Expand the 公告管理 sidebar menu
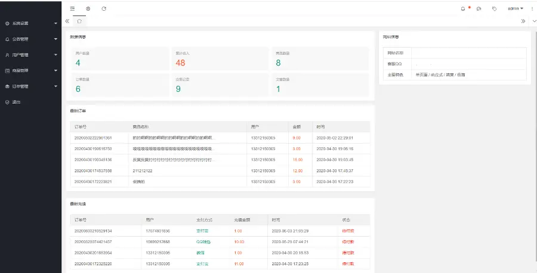 coord(30,39)
